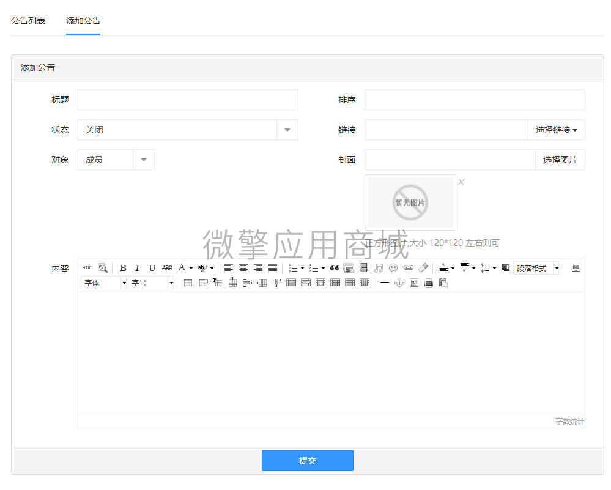Align text right
Viewport: 611px width, 490px height.
[x=258, y=268]
